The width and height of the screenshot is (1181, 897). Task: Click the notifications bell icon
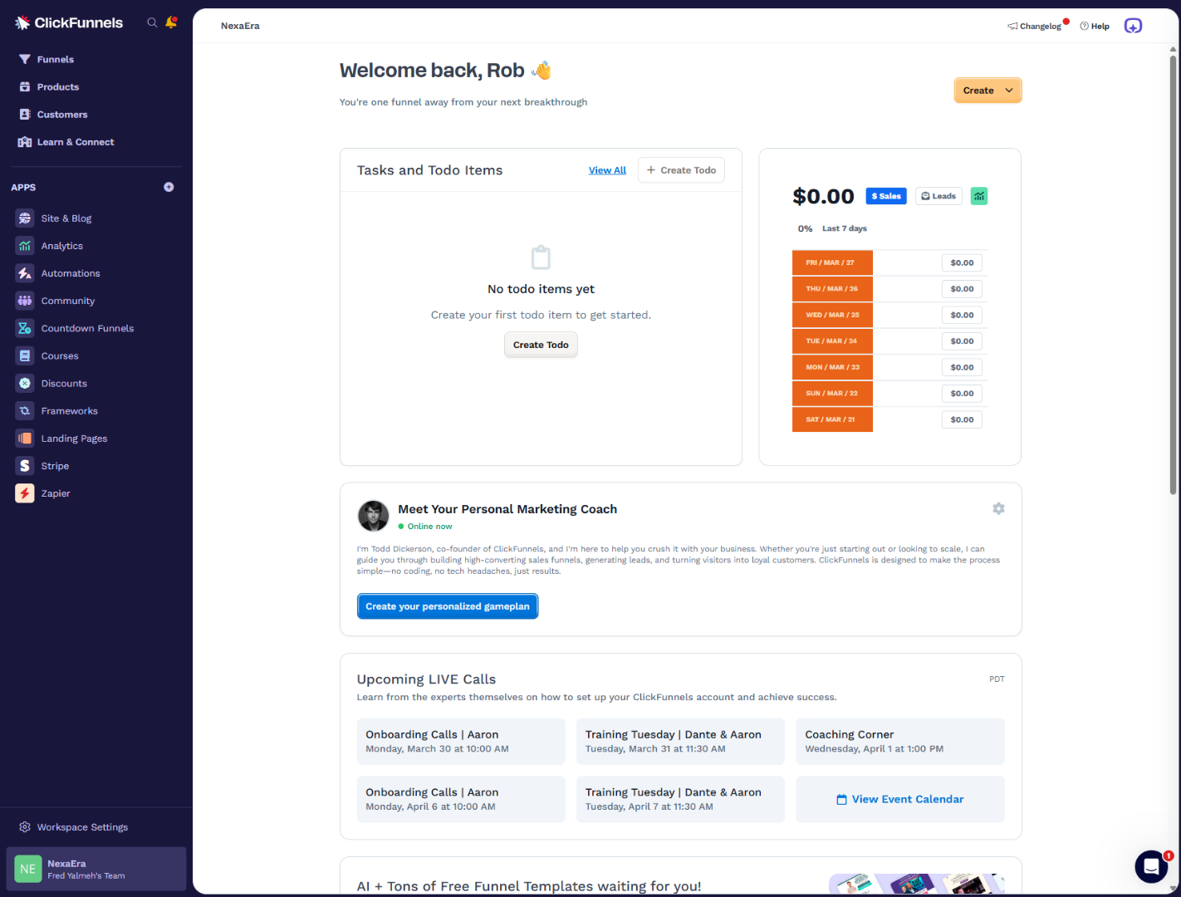click(171, 22)
